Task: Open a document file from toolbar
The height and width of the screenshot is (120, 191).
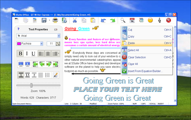Action: pos(35,20)
